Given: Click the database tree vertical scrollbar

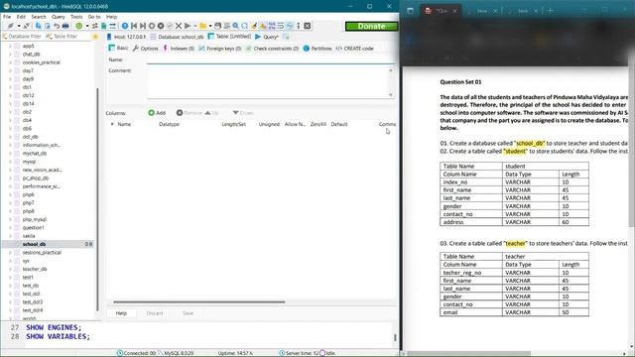Looking at the screenshot, I should click(x=97, y=198).
